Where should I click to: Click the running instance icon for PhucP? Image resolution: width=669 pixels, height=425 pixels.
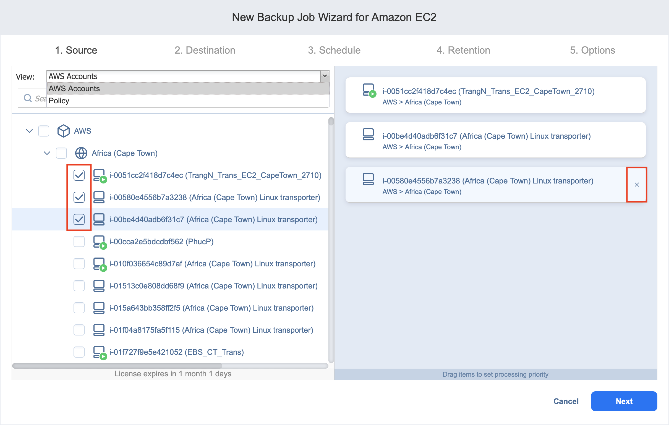(99, 242)
